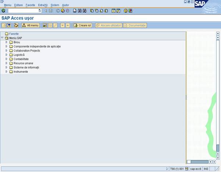
Task: Click the Documentație button
Action: (135, 25)
